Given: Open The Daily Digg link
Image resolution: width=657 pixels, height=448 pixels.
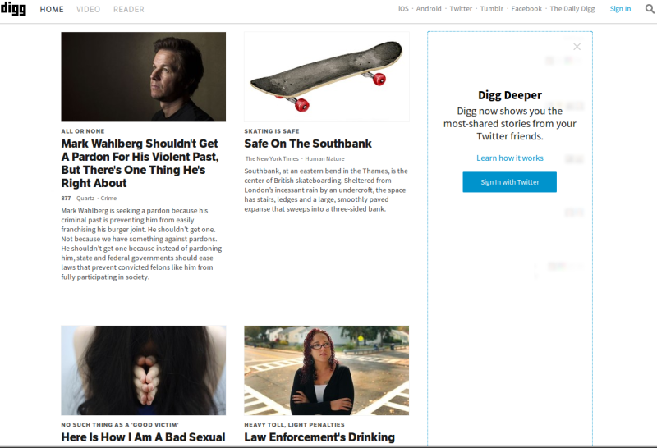Looking at the screenshot, I should [x=572, y=9].
